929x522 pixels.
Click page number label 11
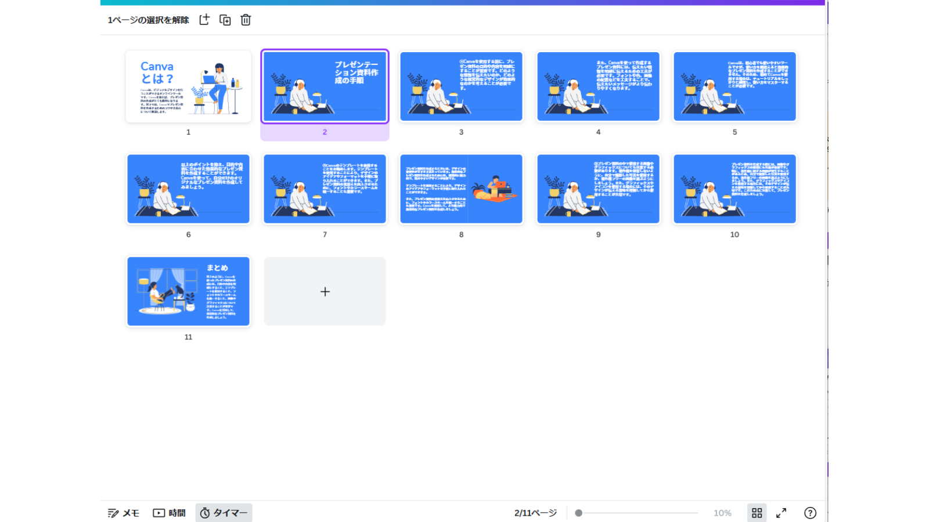point(188,337)
